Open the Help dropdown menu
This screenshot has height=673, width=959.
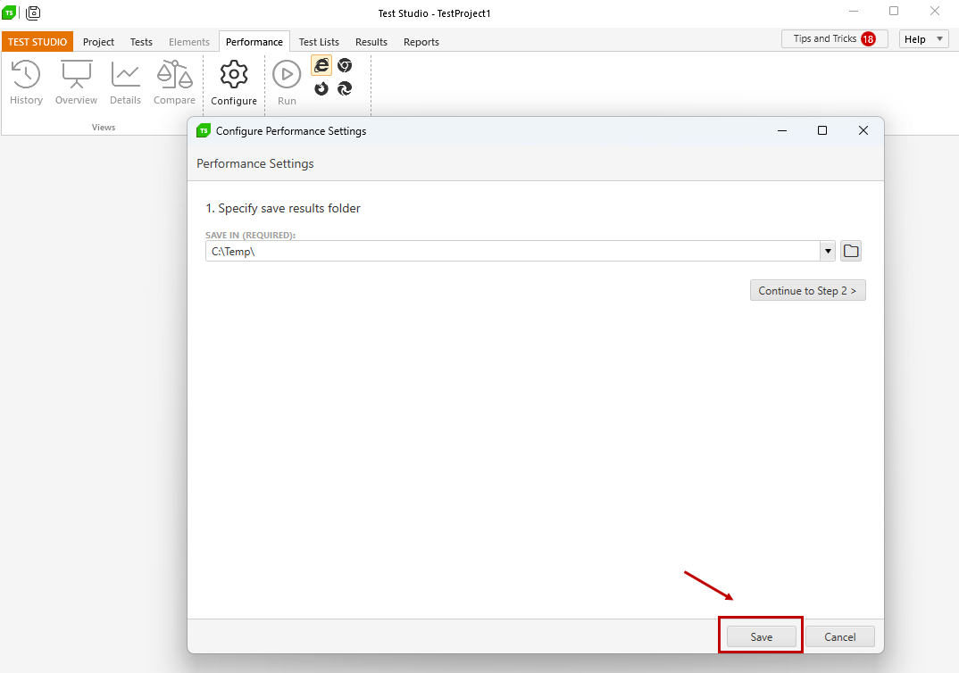[x=923, y=39]
